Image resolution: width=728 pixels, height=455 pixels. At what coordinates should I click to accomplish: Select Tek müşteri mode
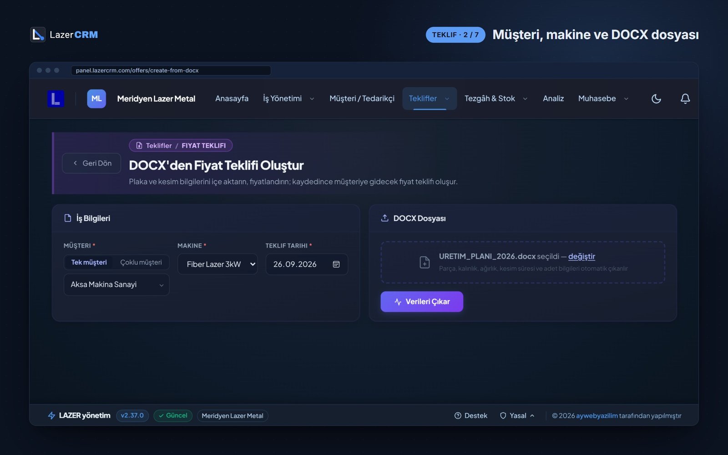point(89,263)
